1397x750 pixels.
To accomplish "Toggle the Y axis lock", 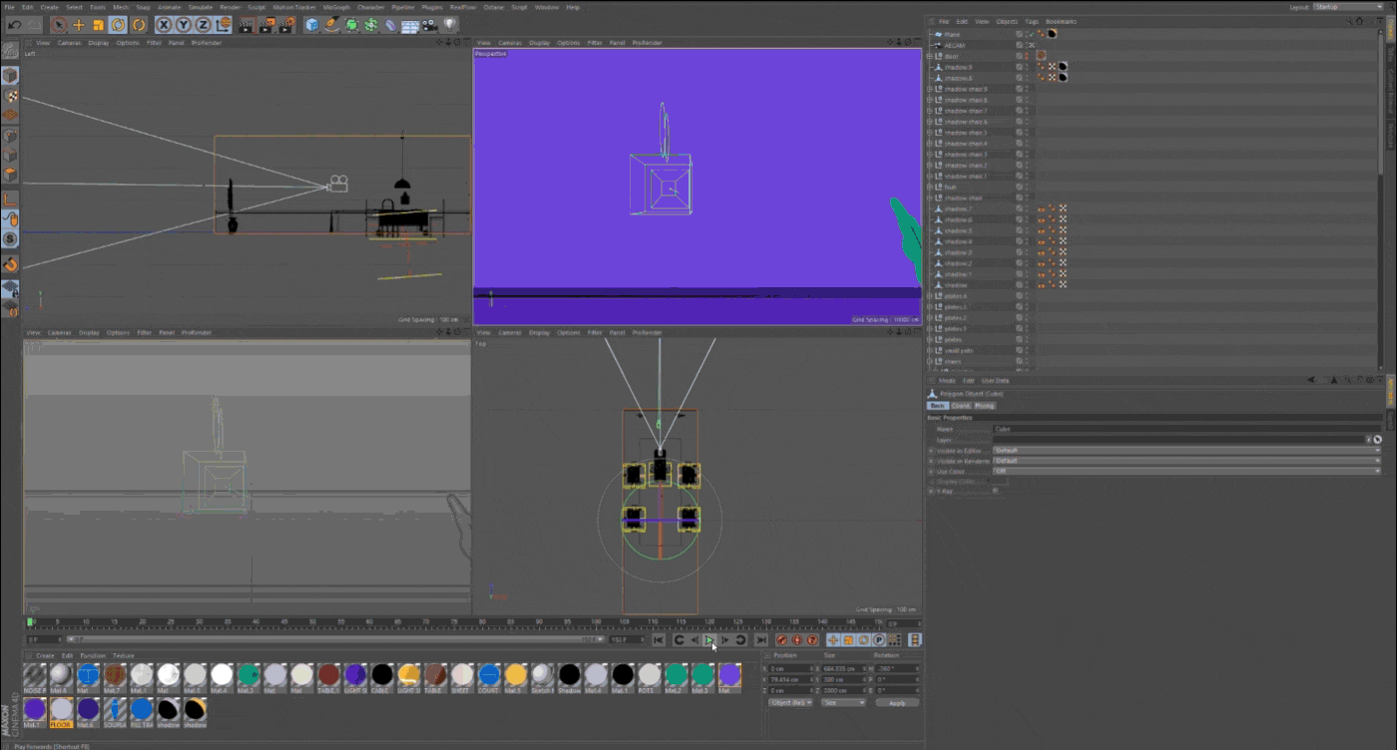I will [x=183, y=25].
